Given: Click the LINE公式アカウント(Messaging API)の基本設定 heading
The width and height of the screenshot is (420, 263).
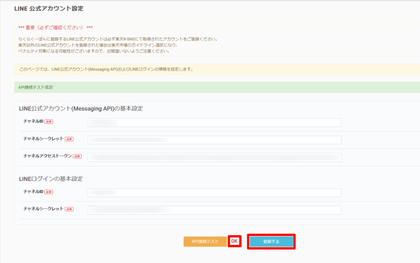Looking at the screenshot, I should [x=81, y=109].
